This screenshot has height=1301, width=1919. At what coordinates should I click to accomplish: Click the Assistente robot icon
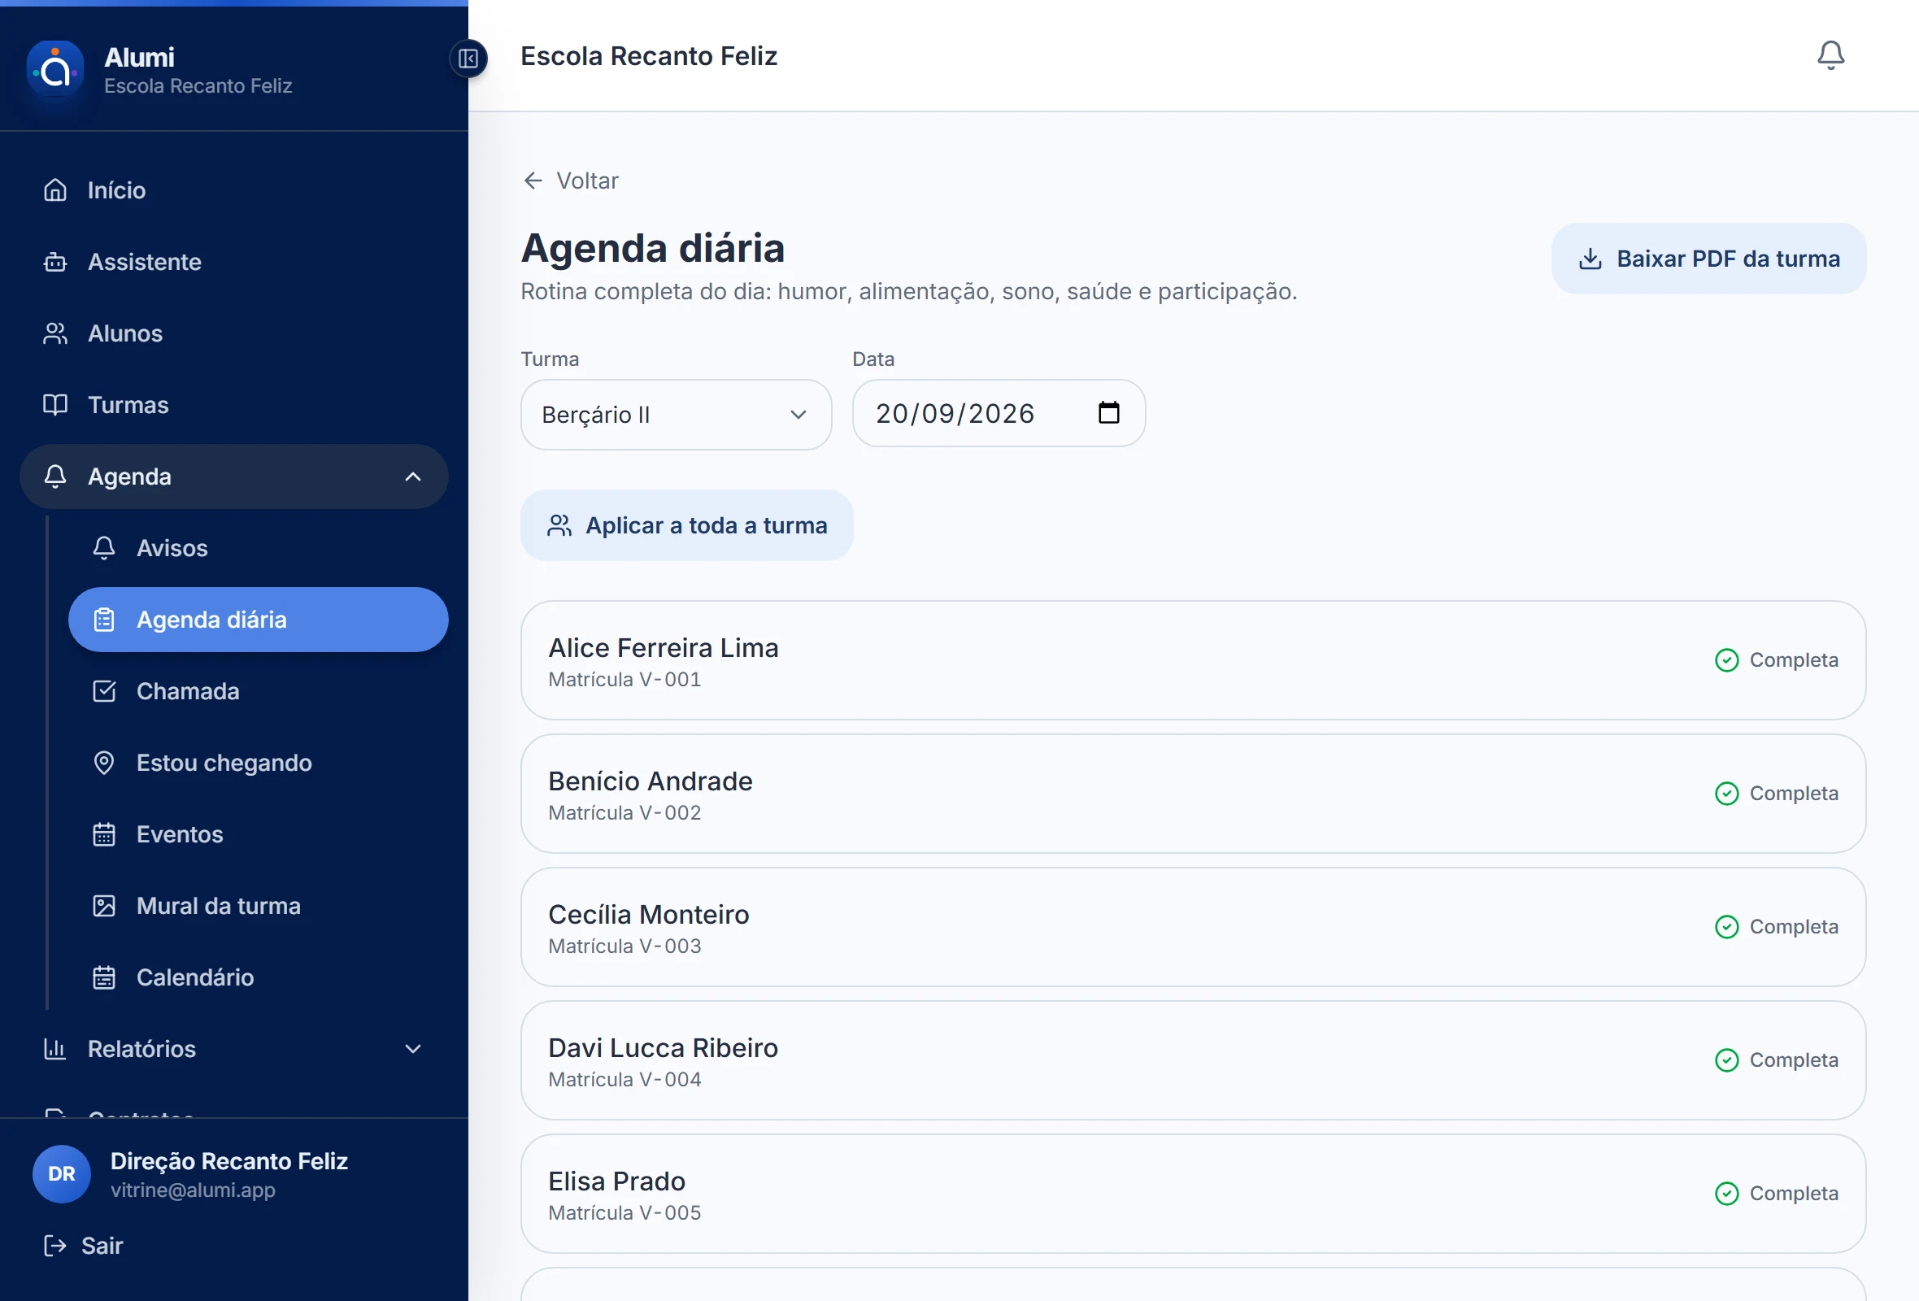click(55, 262)
